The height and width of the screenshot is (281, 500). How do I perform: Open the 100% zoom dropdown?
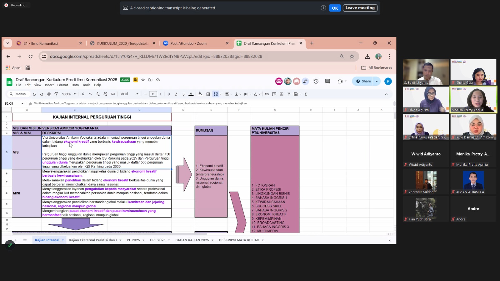[69, 94]
